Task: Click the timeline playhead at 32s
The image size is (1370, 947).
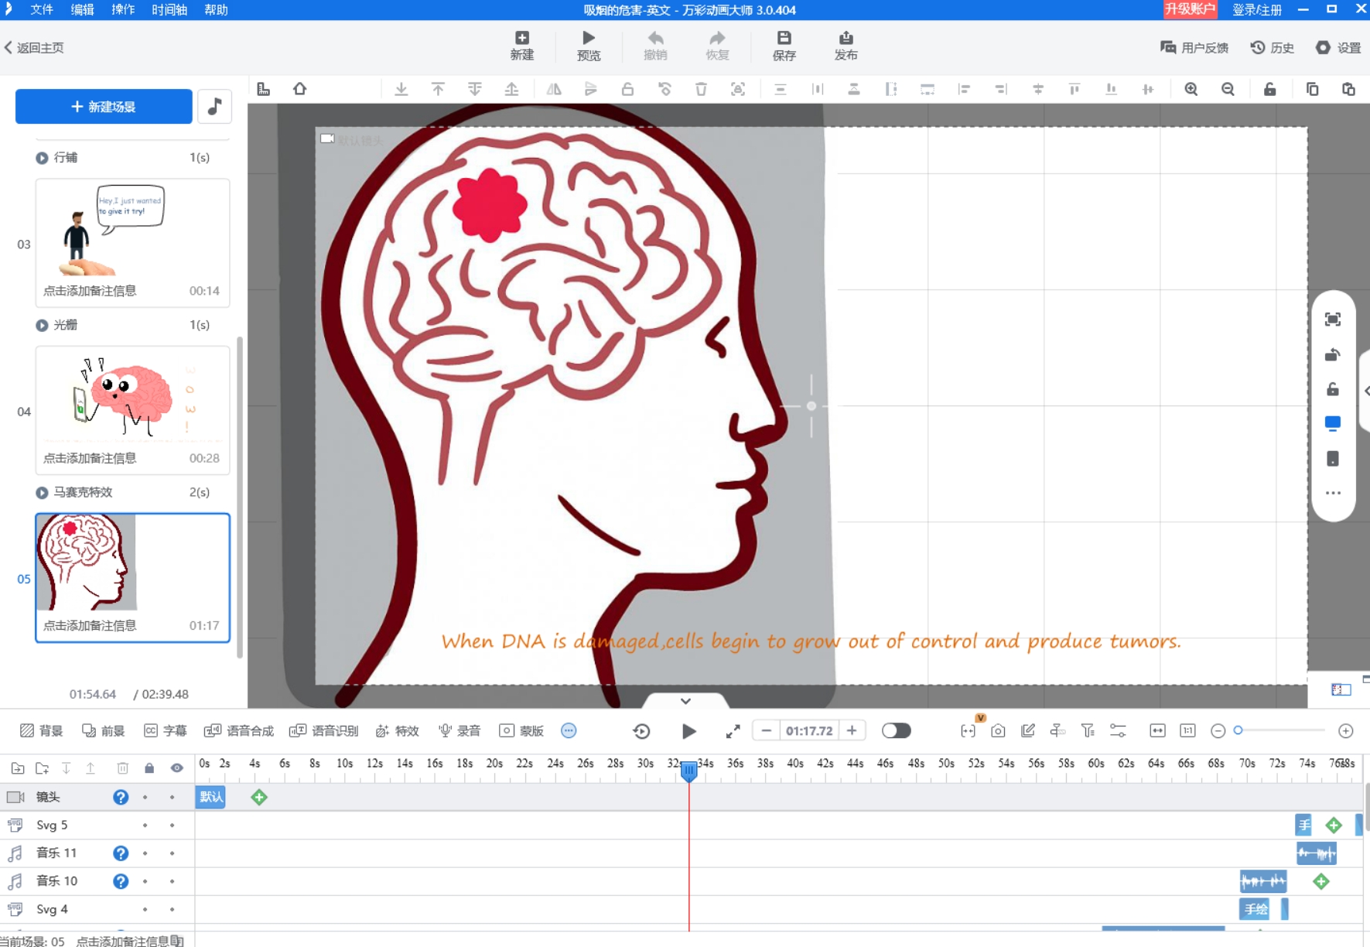Action: tap(688, 771)
